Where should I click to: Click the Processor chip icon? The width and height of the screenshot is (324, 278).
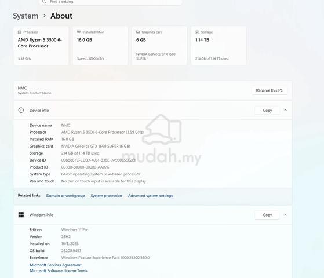(20, 32)
